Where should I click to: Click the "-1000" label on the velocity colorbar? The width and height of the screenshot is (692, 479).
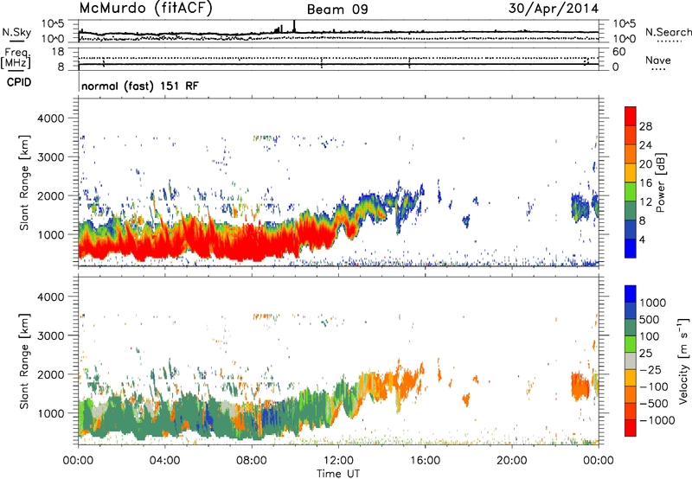tap(657, 420)
